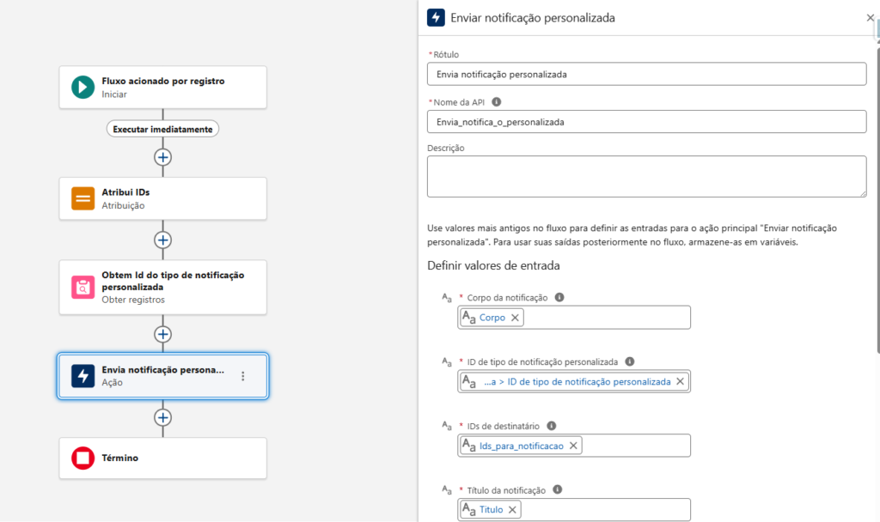
Task: Open the action element's three-dot options menu
Action: point(243,376)
